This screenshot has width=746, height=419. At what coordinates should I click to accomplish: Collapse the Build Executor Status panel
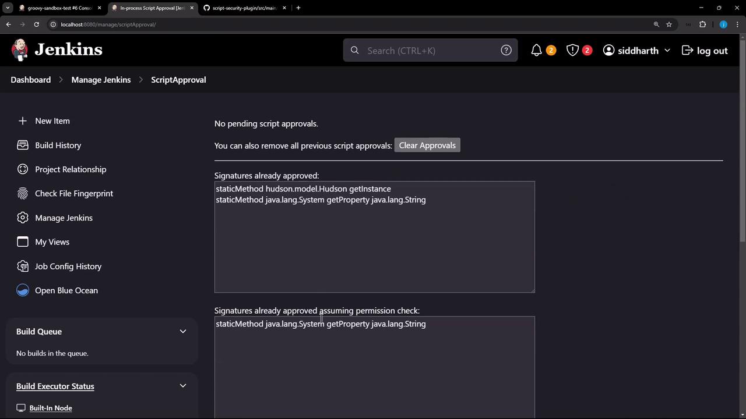pos(183,386)
